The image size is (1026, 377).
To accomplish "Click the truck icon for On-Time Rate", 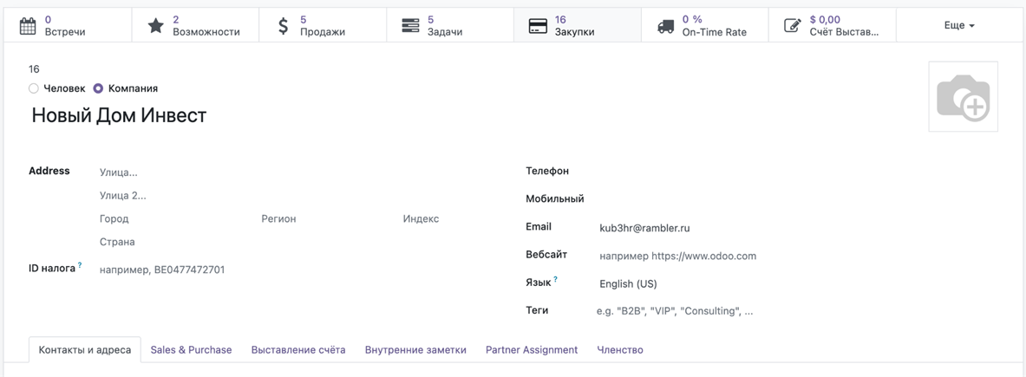I will (x=665, y=26).
